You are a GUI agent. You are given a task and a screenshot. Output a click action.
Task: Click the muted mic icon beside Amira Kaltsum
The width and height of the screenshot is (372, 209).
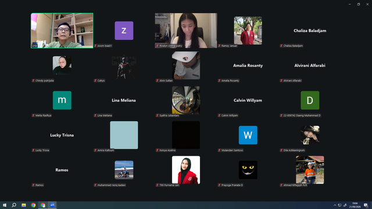(95, 150)
